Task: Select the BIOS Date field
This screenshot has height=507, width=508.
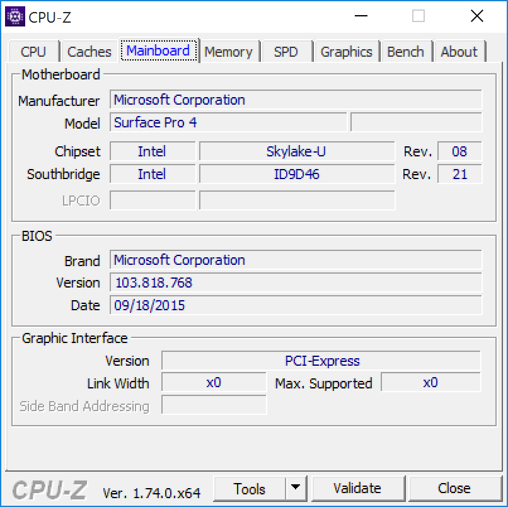Action: point(296,305)
